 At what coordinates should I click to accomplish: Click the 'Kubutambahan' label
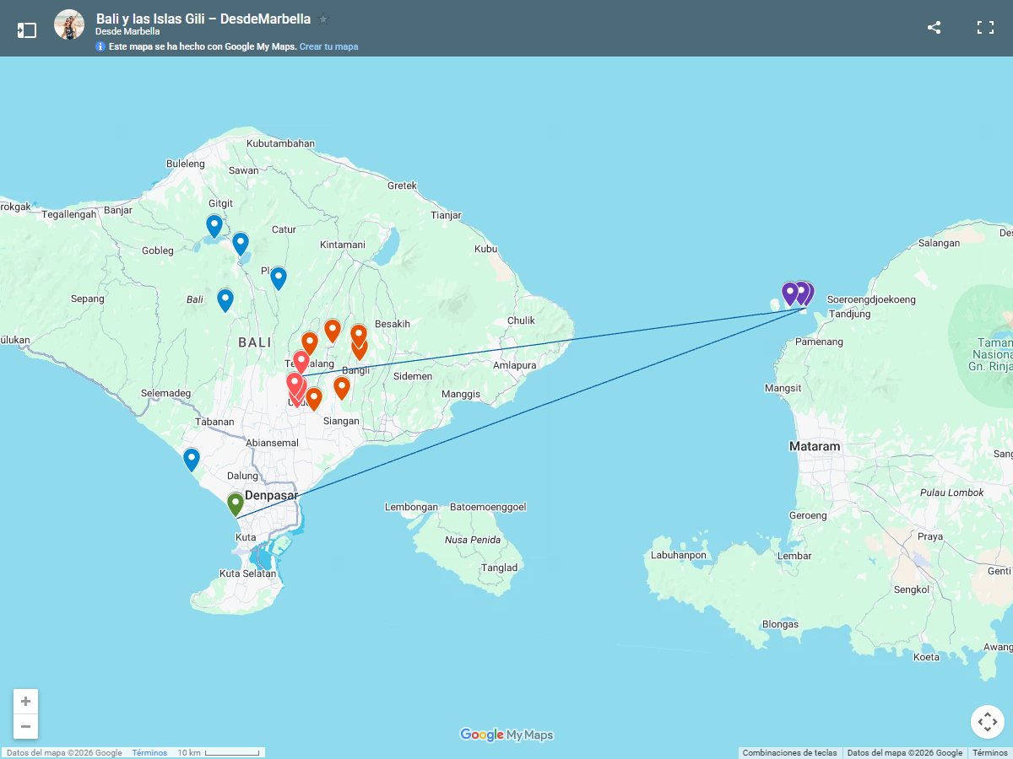pos(280,143)
